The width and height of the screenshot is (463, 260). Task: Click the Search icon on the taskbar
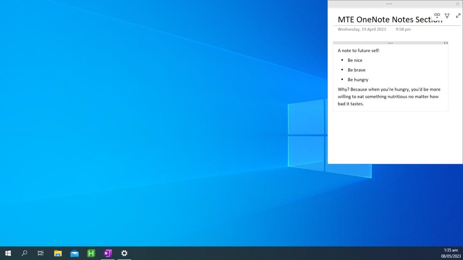(24, 253)
